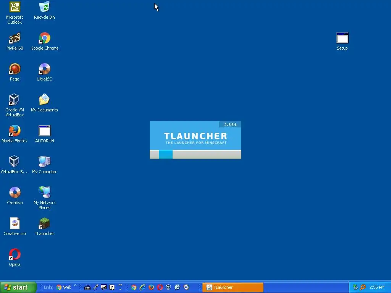Screen dimensions: 391x293
Task: Click the Safely Remove Hardware tray icon
Action: click(355, 287)
